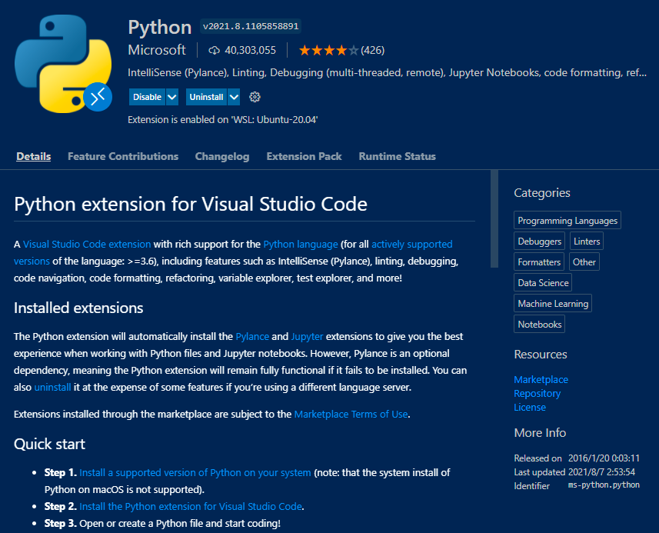Click the install count download icon
The image size is (659, 533).
pyautogui.click(x=214, y=51)
